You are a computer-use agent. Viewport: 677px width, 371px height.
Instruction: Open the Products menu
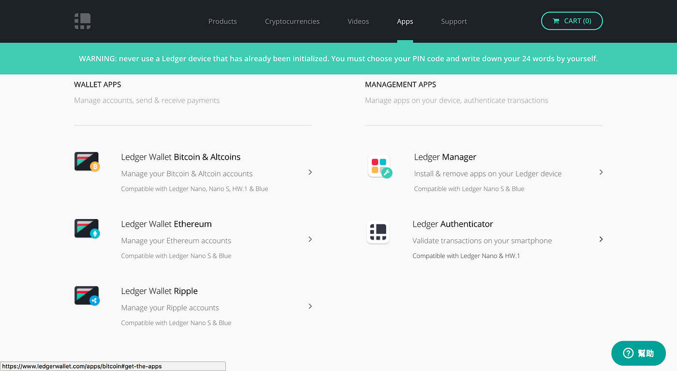coord(222,21)
